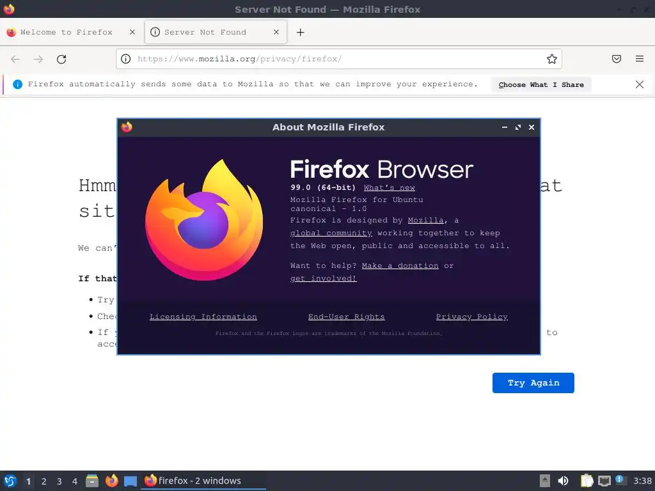The height and width of the screenshot is (491, 655).
Task: Open the global community link
Action: coord(331,233)
